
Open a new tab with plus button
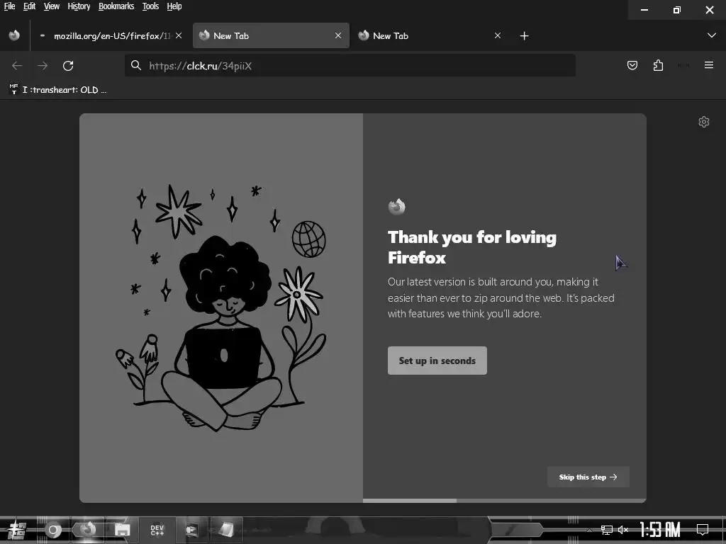point(524,36)
